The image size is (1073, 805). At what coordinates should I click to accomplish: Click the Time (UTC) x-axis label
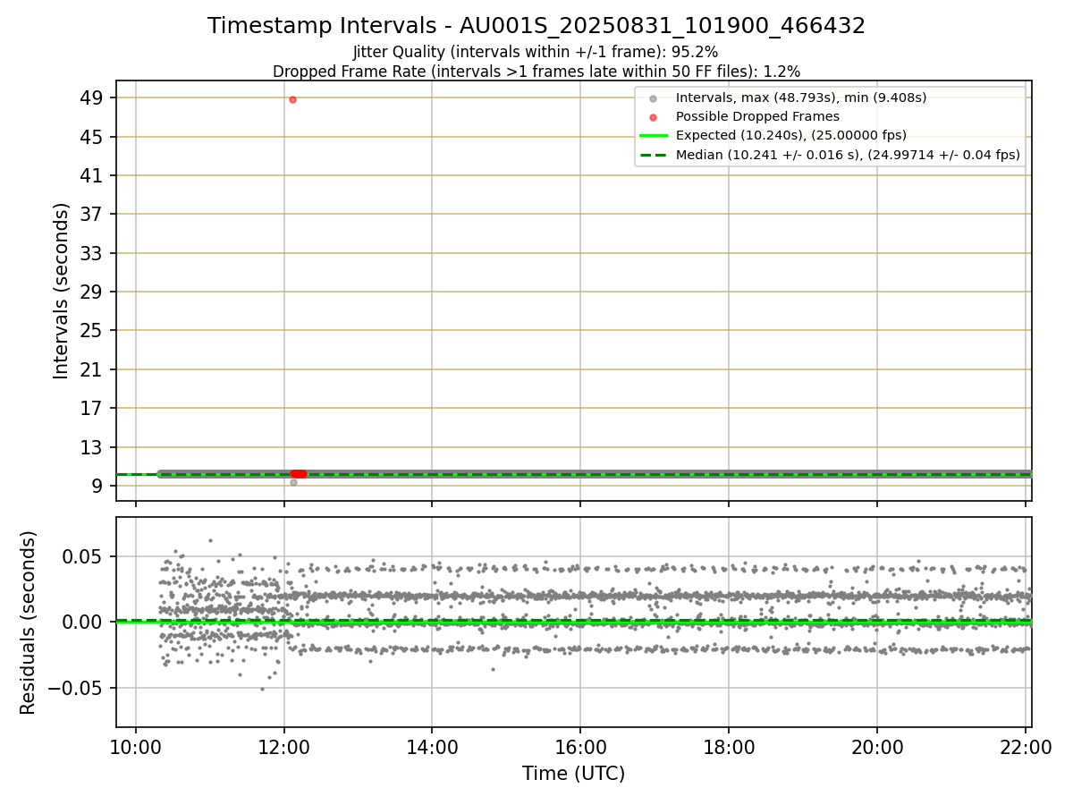pyautogui.click(x=574, y=774)
